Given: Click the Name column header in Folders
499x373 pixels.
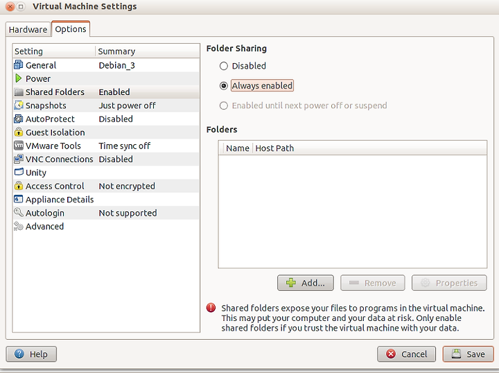Looking at the screenshot, I should 238,148.
